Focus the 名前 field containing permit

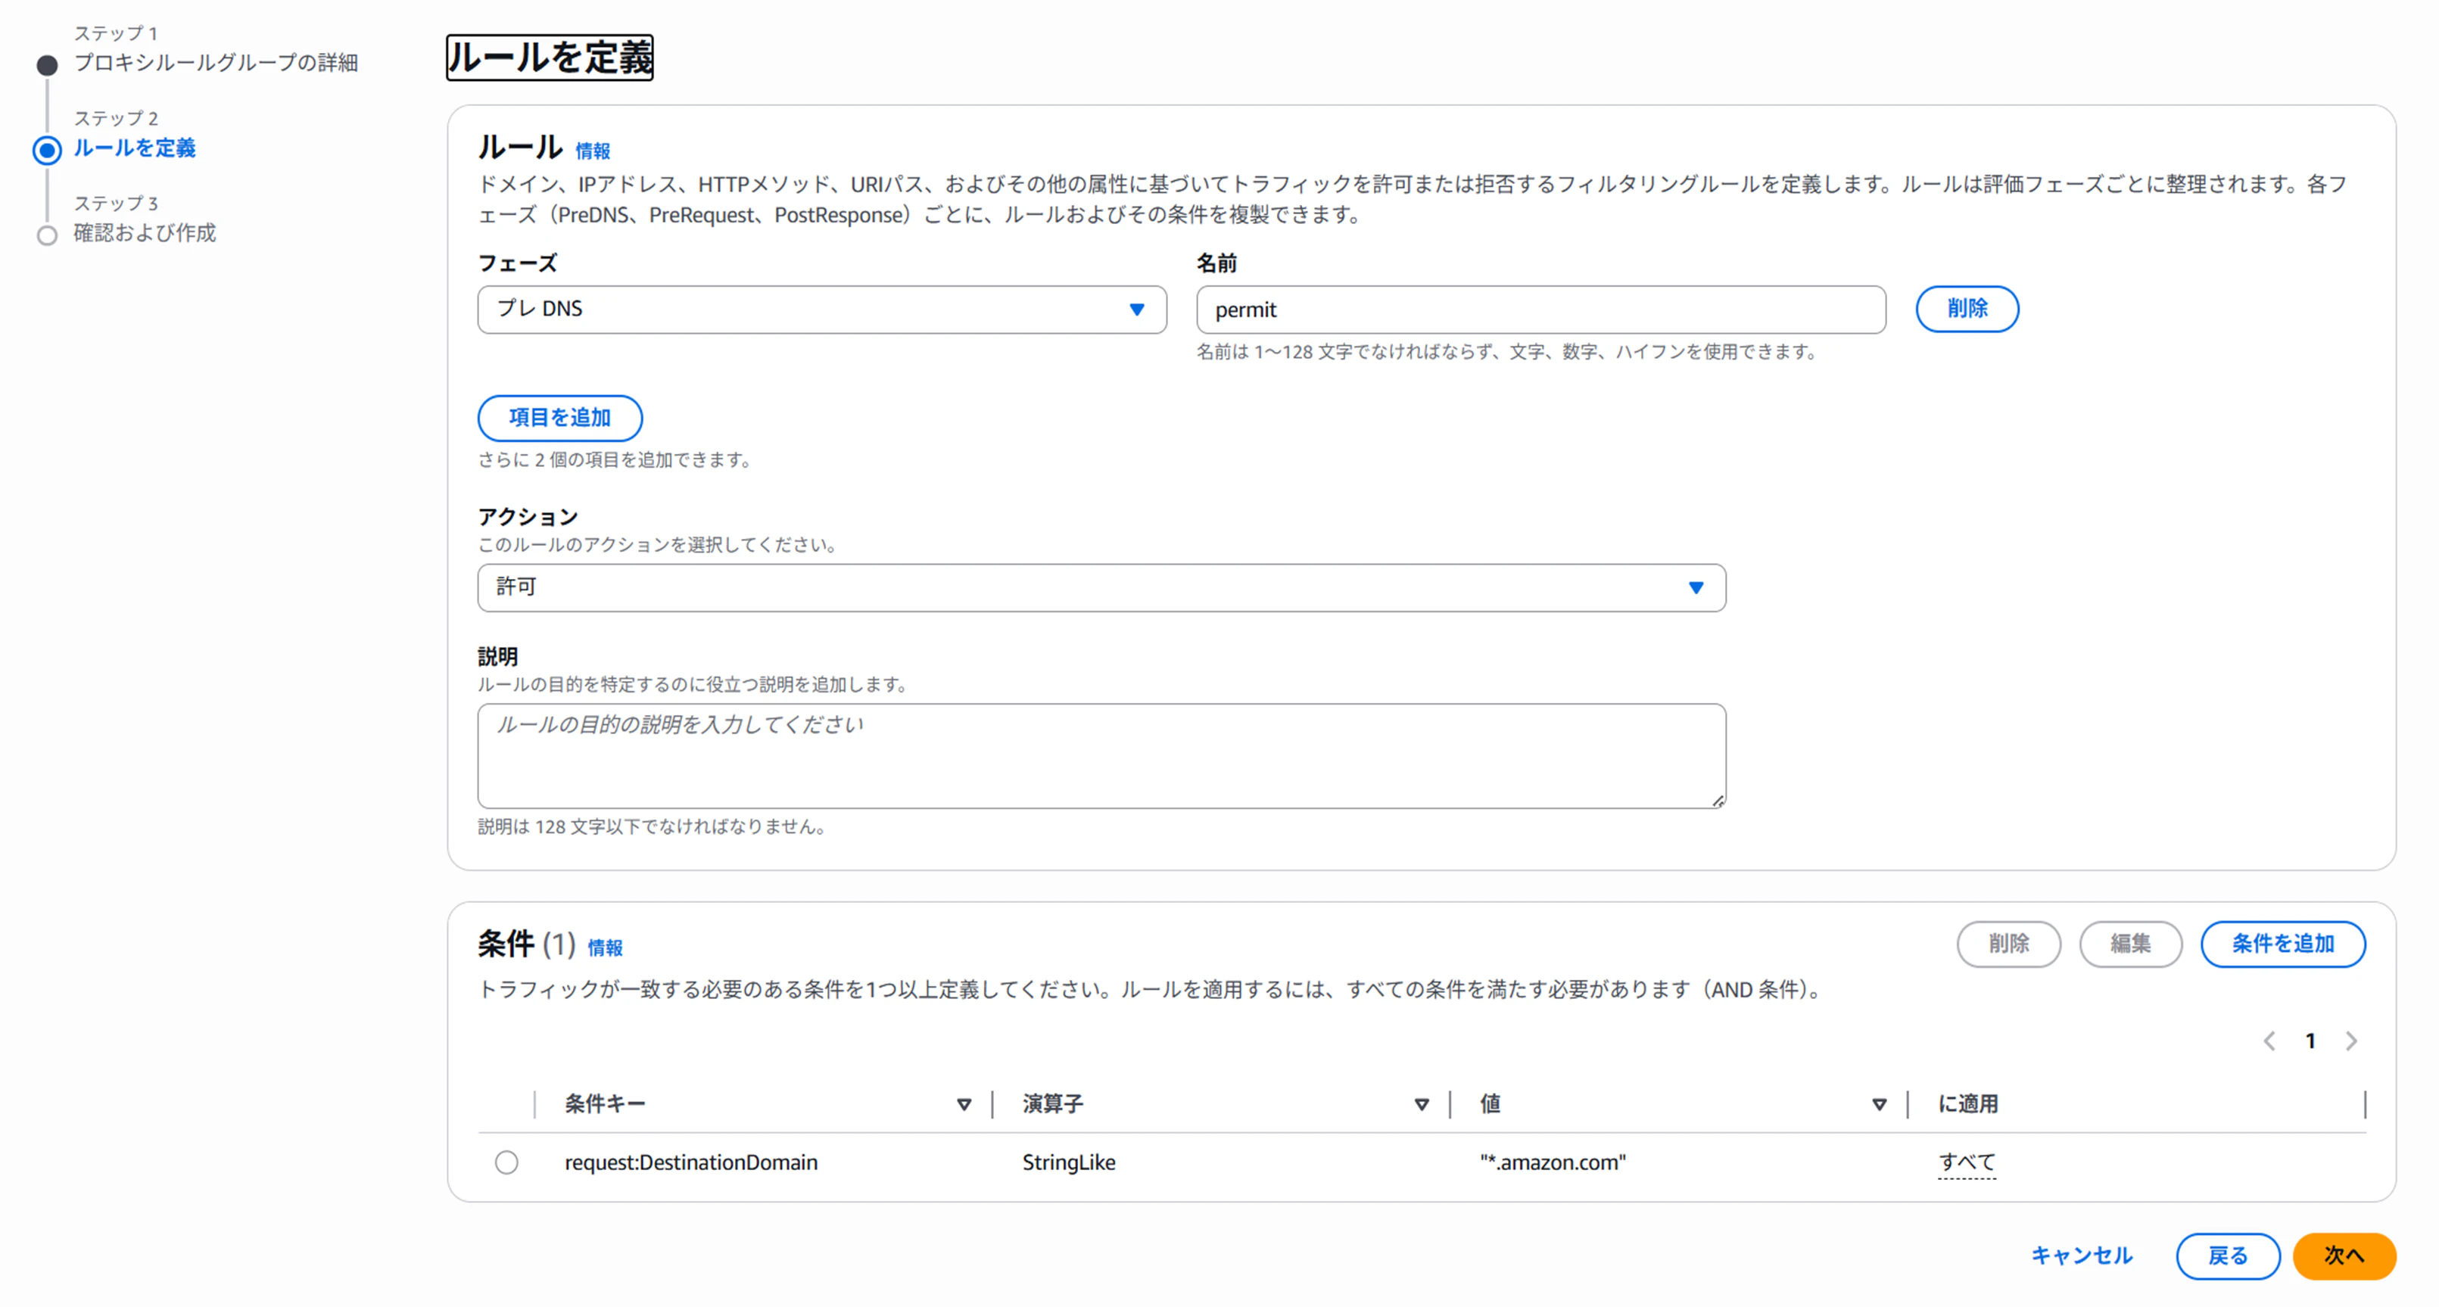(1540, 310)
